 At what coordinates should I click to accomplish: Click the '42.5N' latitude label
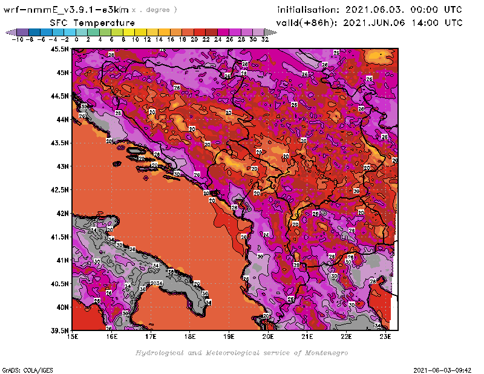59,190
